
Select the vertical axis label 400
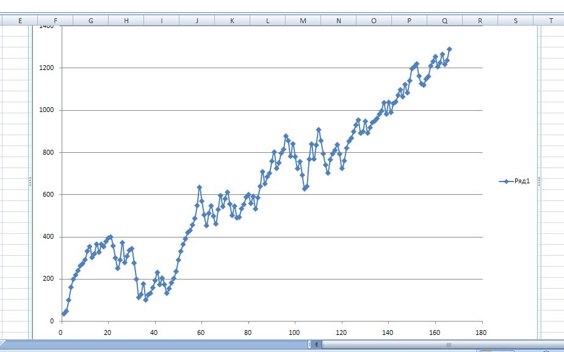pyautogui.click(x=48, y=237)
